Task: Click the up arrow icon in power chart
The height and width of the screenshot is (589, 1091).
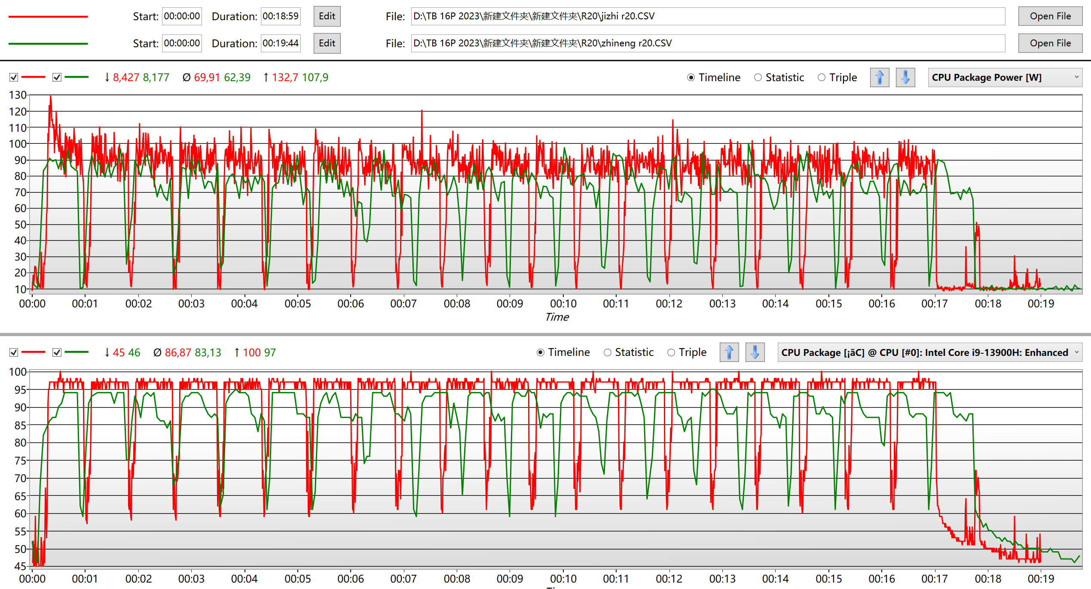Action: [x=879, y=77]
